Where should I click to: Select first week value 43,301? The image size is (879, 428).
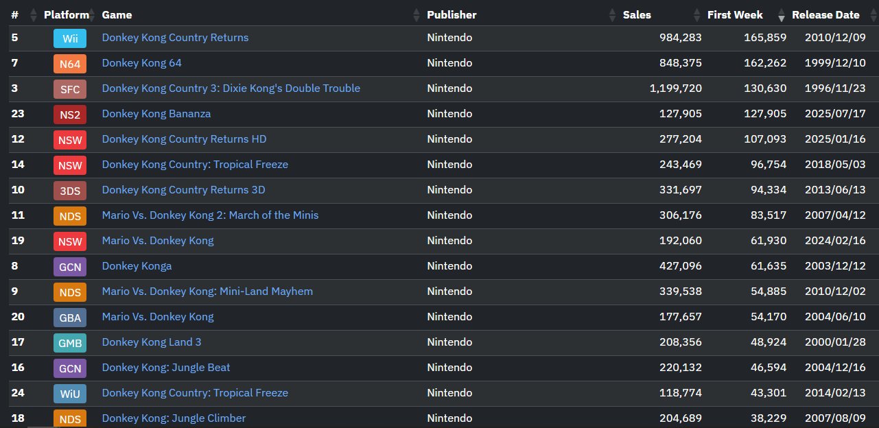coord(769,393)
